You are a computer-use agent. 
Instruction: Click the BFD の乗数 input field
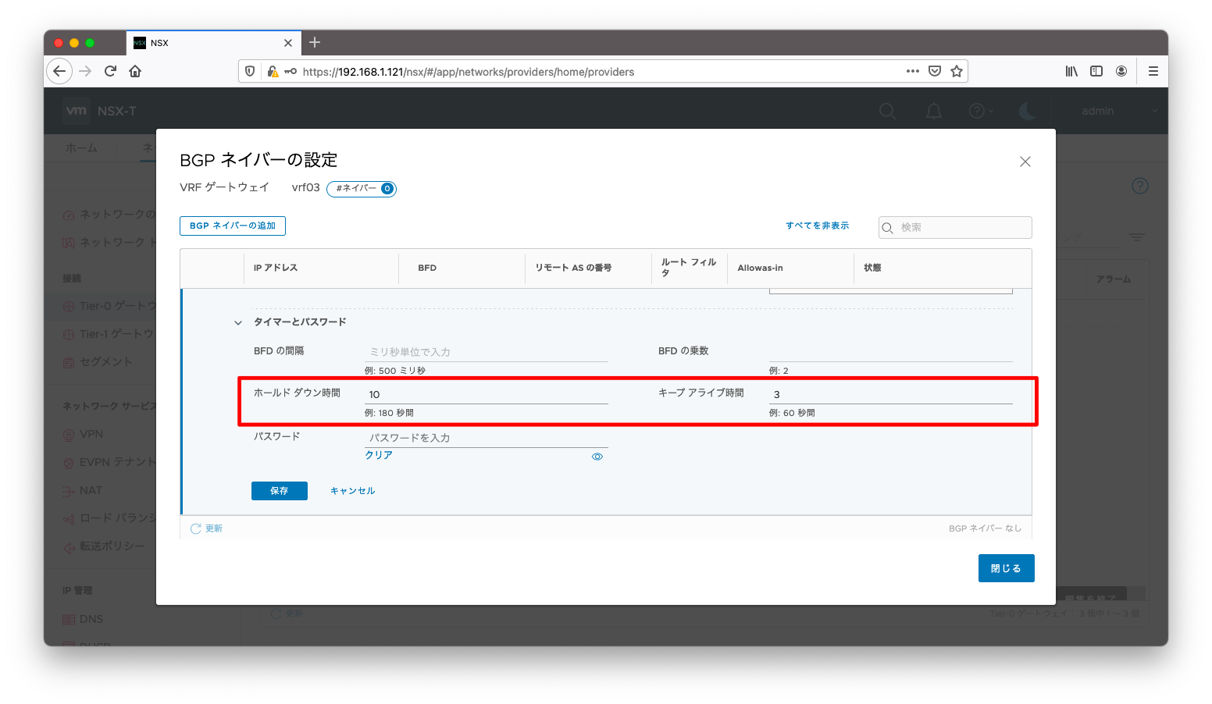[x=890, y=352]
